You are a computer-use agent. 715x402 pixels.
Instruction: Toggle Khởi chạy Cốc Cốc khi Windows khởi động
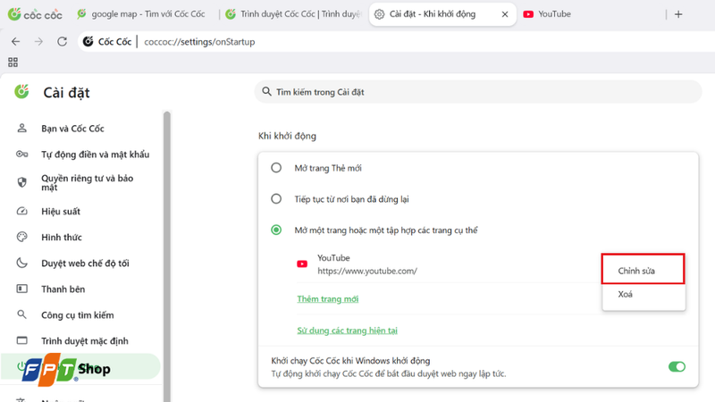click(677, 366)
